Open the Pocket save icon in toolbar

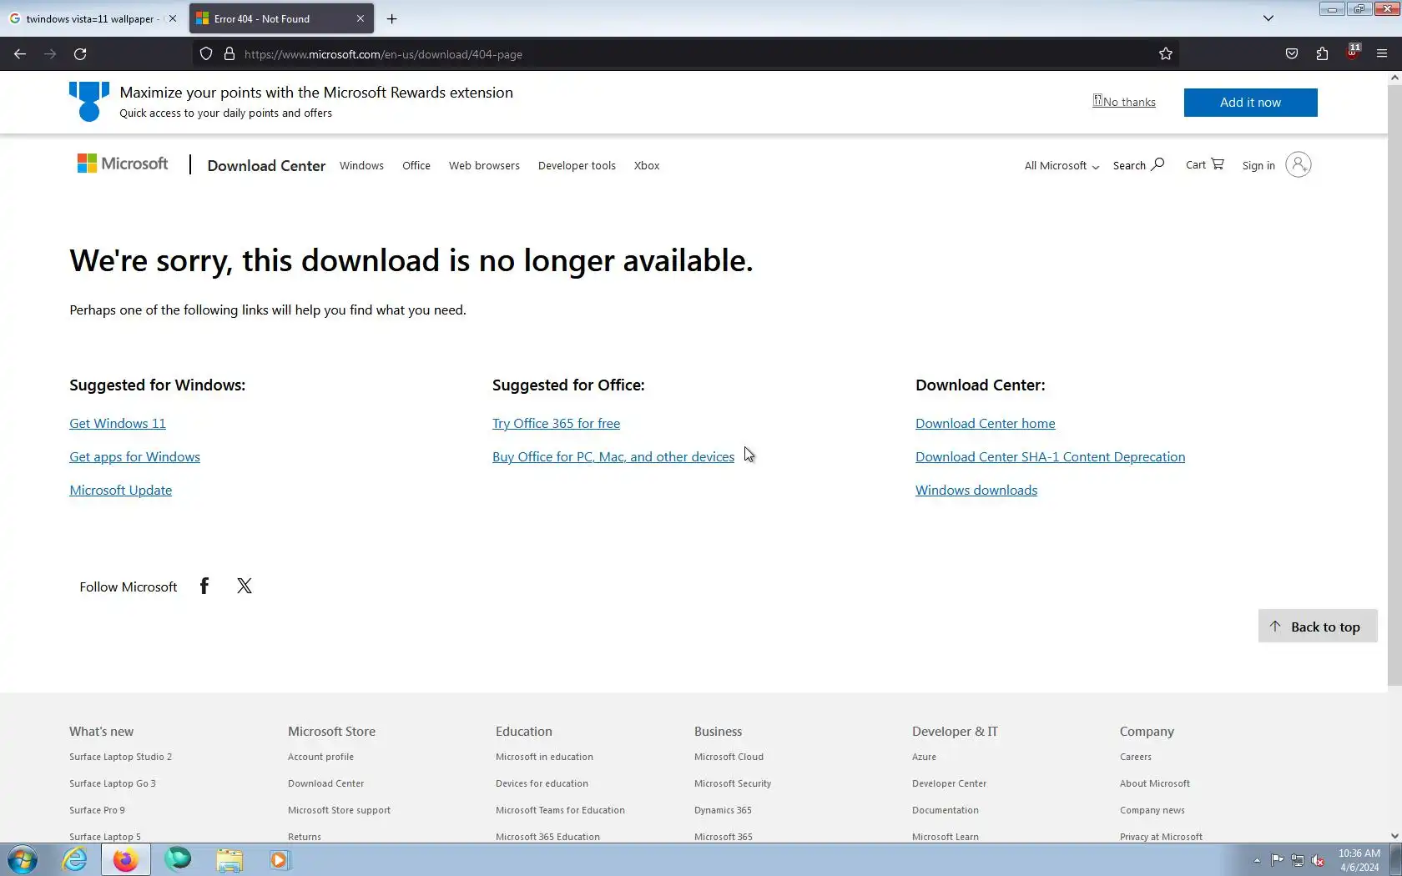[1292, 54]
